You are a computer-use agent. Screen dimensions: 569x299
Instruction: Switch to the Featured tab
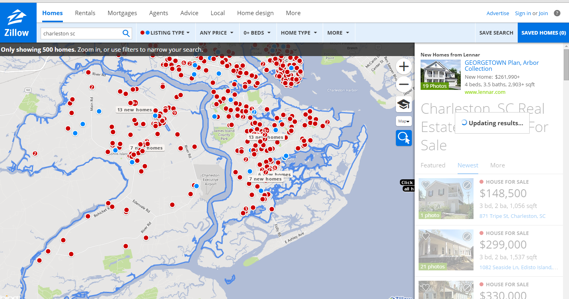[x=433, y=165]
